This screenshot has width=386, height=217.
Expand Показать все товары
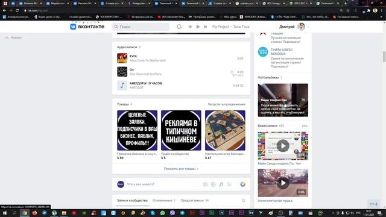click(181, 169)
